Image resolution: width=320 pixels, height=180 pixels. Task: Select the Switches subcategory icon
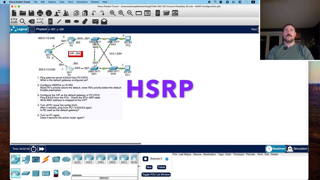(x=25, y=173)
